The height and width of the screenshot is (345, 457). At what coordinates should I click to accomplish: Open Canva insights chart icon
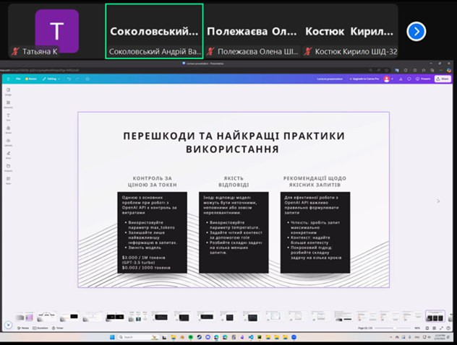401,79
